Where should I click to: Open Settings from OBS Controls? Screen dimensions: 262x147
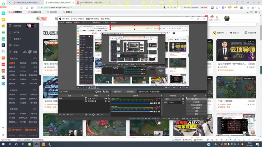tap(196, 111)
